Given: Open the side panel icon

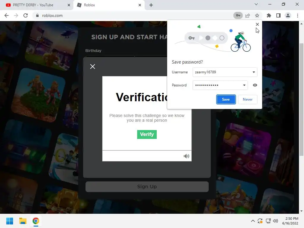Looking at the screenshot, I should (278, 15).
